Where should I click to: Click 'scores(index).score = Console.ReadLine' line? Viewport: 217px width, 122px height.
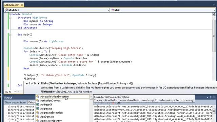point(58,65)
